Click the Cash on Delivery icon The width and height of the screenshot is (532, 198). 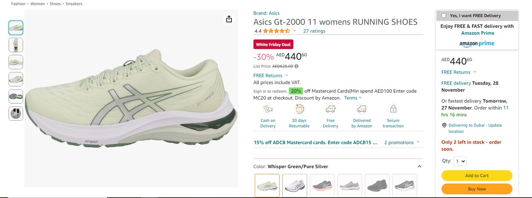268,109
